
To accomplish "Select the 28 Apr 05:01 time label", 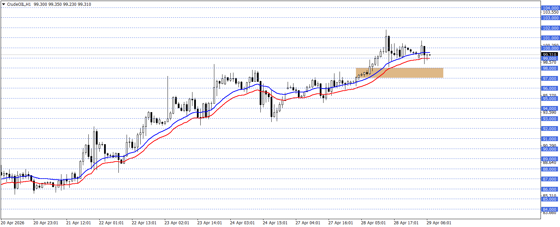I will click(x=373, y=223).
